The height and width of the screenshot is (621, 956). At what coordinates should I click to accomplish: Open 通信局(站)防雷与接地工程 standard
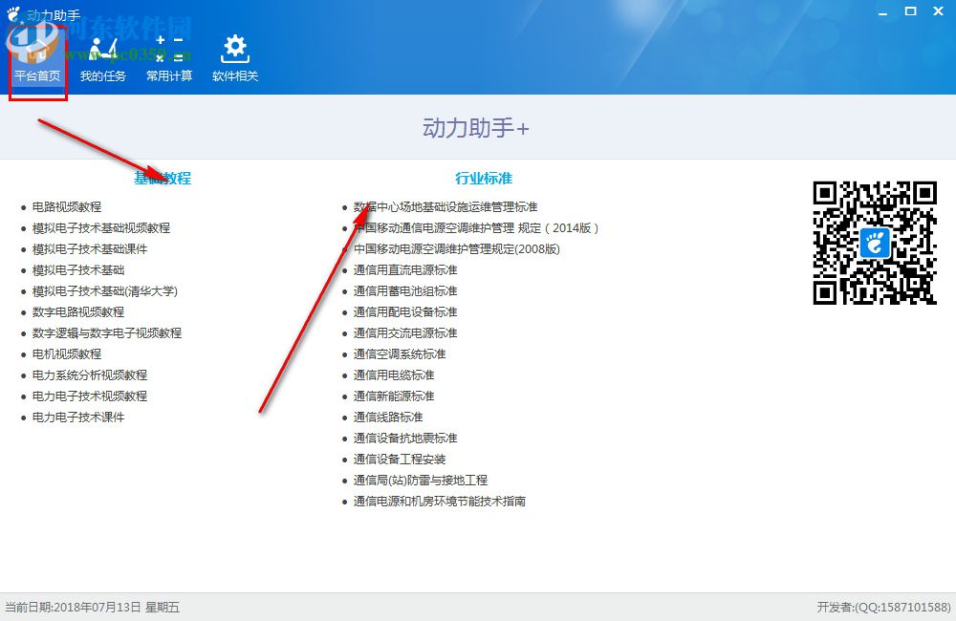point(421,480)
